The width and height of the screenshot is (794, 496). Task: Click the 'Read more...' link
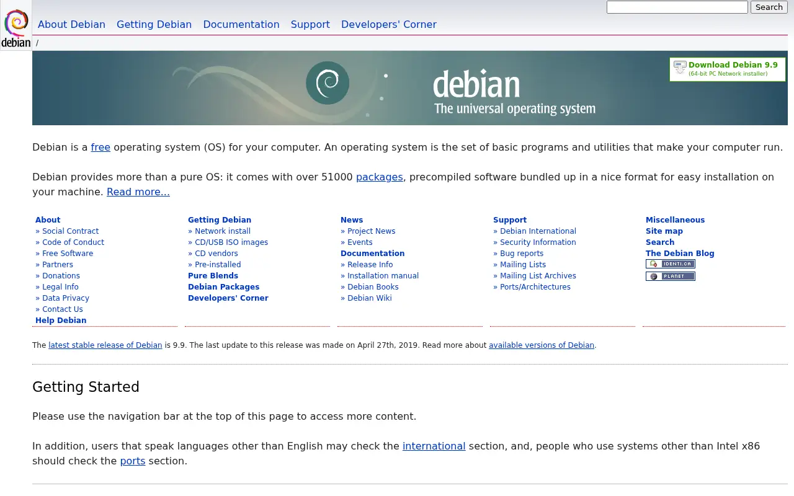[x=138, y=192]
